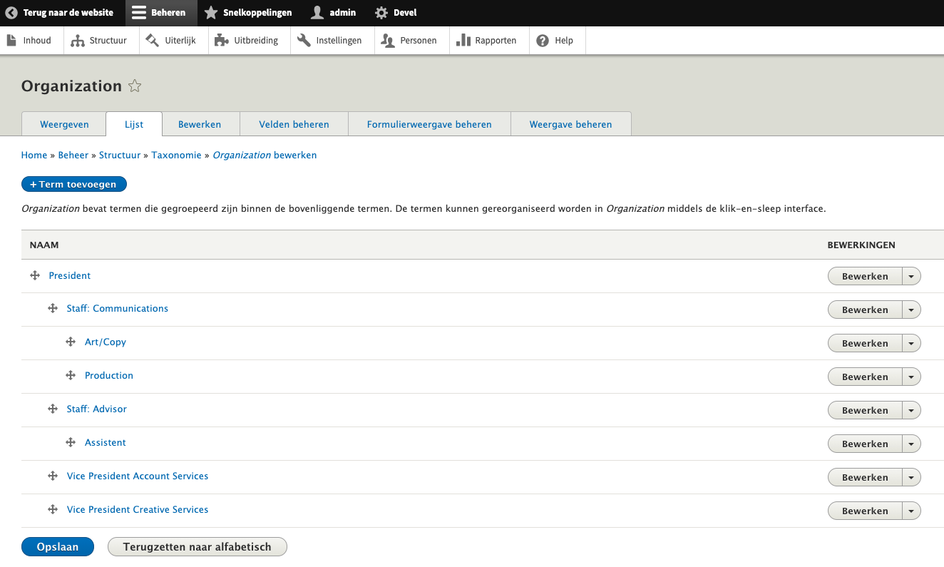
Task: Click the drag handle beside President
Action: point(34,275)
